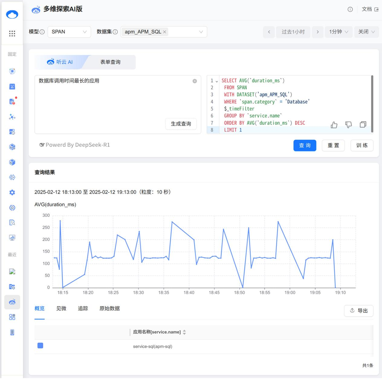Viewport: 382px width, 379px height.
Task: Open the solid gear settings sidebar icon
Action: click(12, 192)
